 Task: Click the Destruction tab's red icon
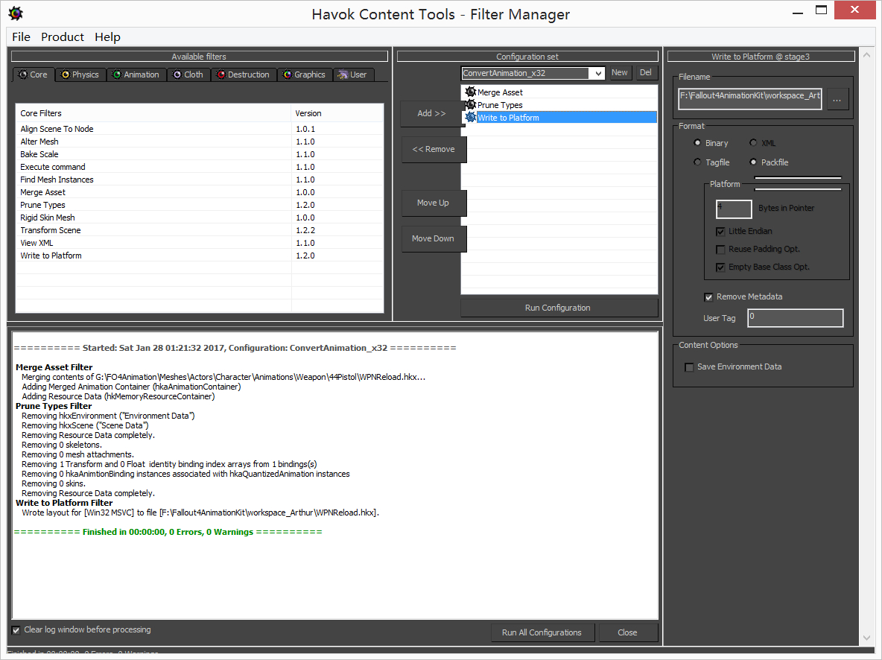point(221,74)
